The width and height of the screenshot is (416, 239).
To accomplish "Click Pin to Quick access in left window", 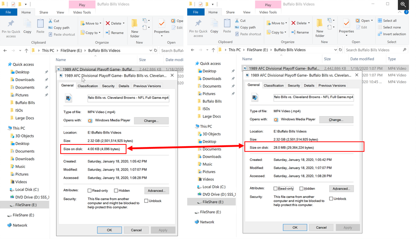I will pyautogui.click(x=11, y=29).
